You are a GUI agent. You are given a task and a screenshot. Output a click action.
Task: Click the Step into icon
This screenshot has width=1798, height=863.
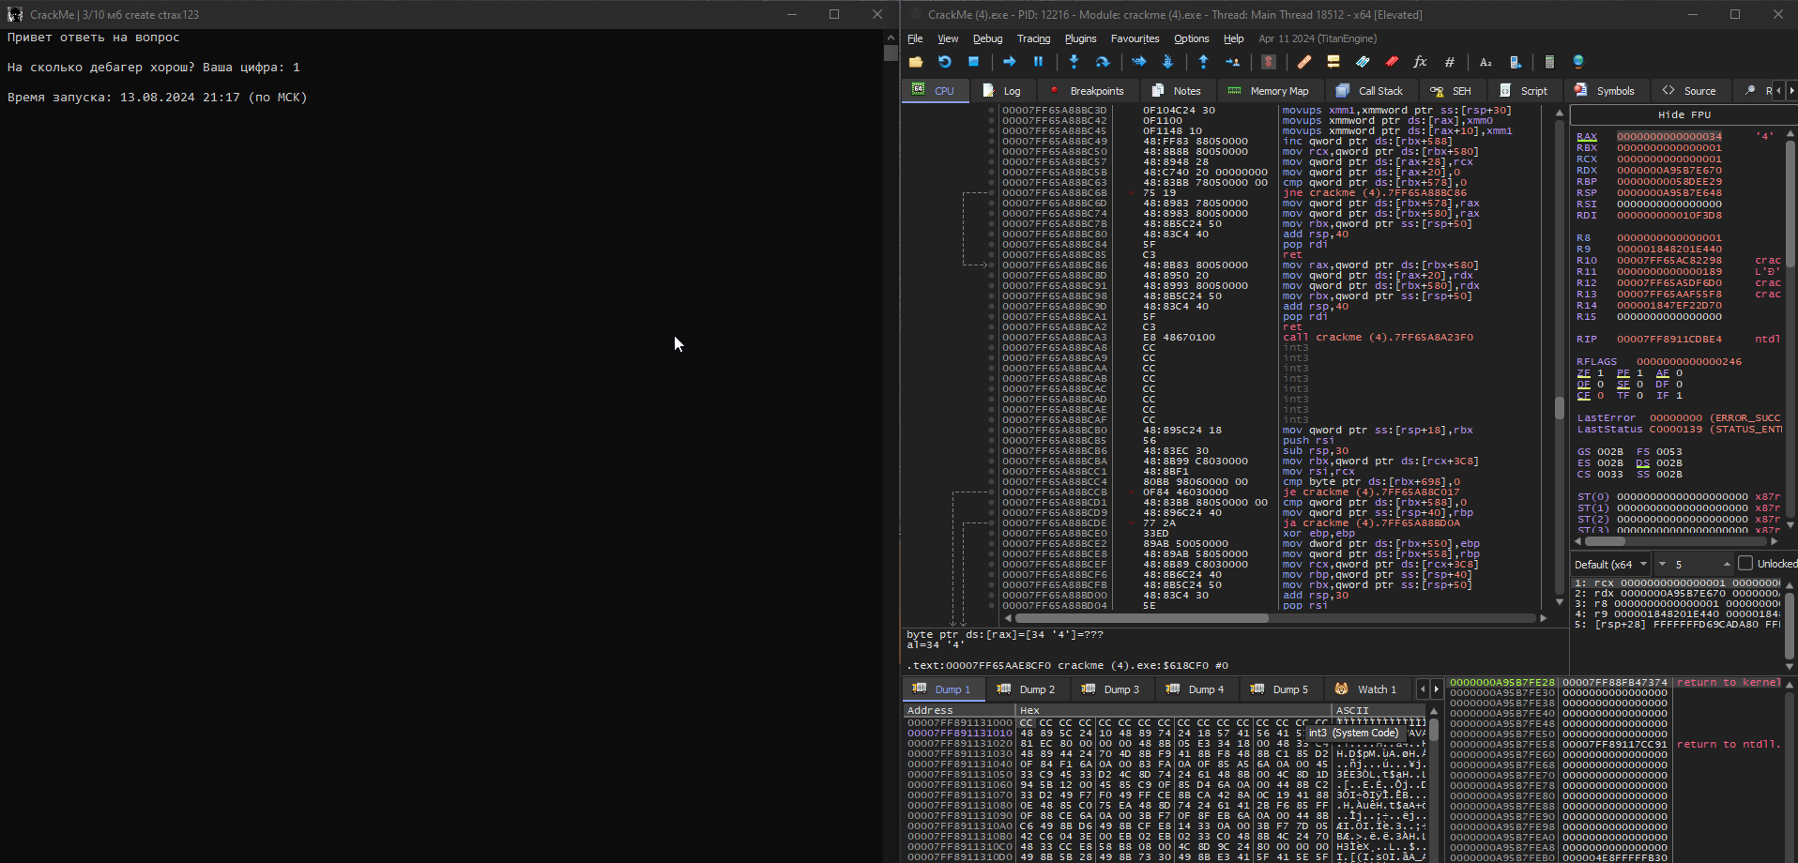tap(1074, 62)
